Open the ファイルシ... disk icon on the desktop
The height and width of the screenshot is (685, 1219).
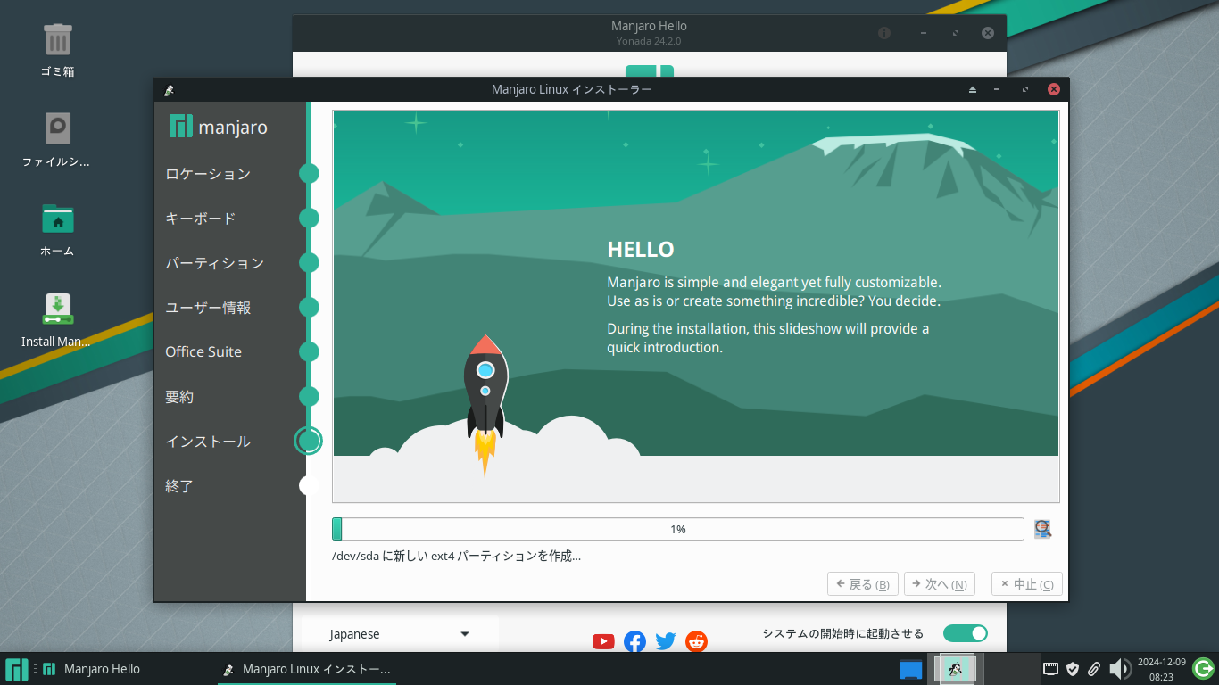pos(58,128)
